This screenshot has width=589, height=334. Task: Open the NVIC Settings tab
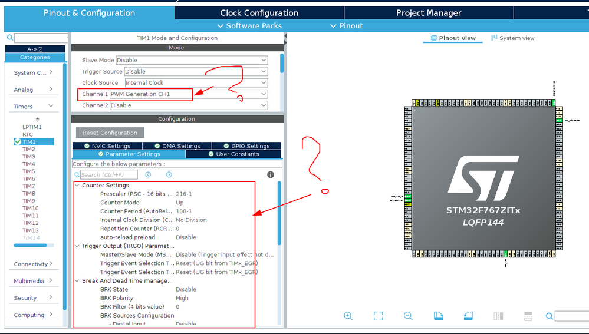(107, 146)
